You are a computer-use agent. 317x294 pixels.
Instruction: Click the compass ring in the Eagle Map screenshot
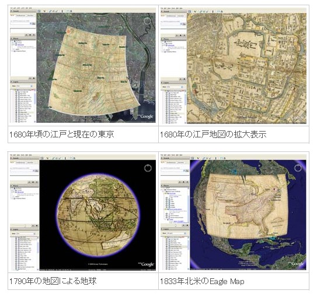[298, 168]
